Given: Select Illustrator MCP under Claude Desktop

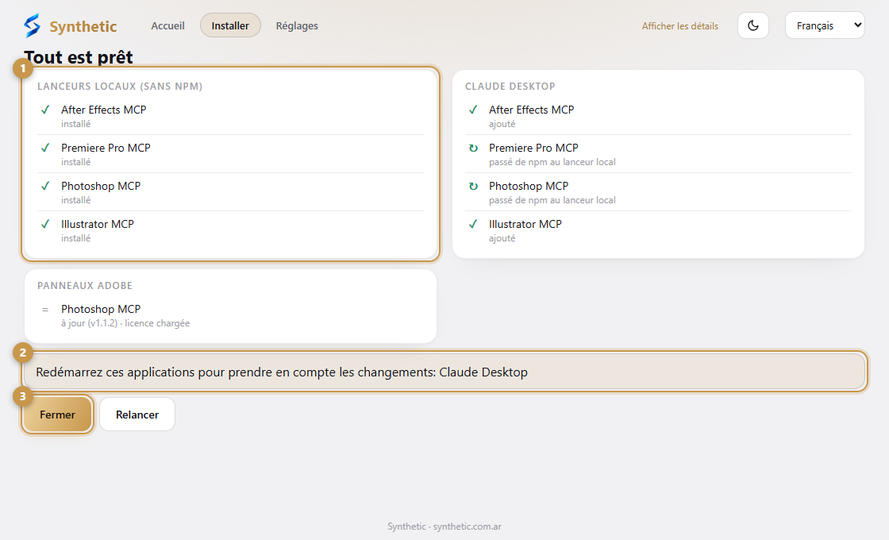Looking at the screenshot, I should coord(525,224).
